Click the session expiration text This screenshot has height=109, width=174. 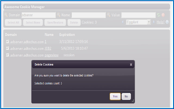coord(69,55)
